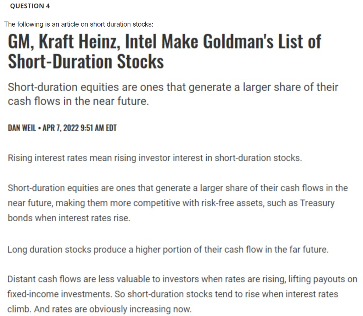This screenshot has height=316, width=363.
Task: Click the sentence 'Rising interest rates mean rising investor interest'
Action: click(x=155, y=158)
